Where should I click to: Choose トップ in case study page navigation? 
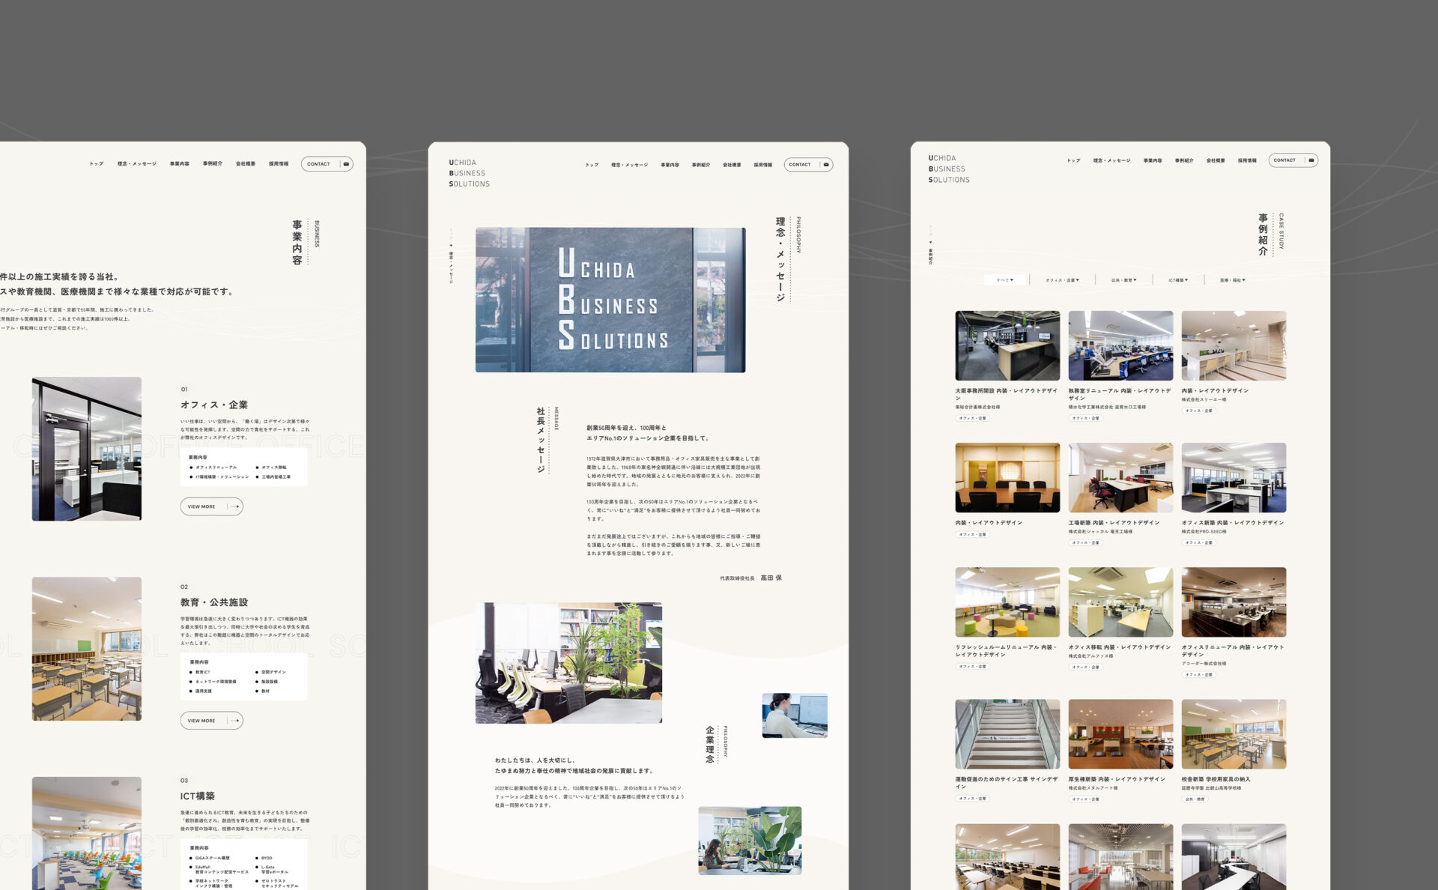pos(1074,160)
